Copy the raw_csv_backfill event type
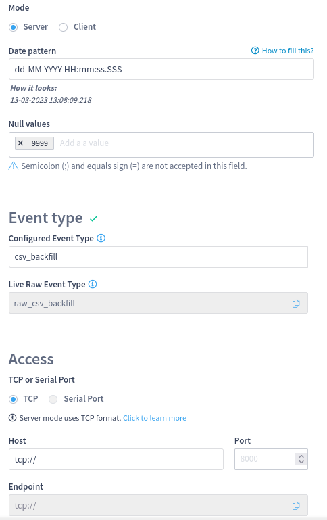Screen dimensions: 327x520 coord(296,303)
